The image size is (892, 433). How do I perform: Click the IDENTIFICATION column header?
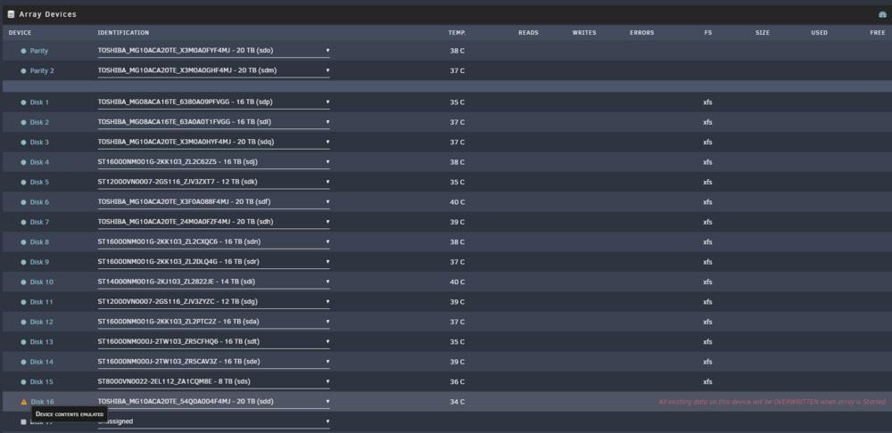123,33
